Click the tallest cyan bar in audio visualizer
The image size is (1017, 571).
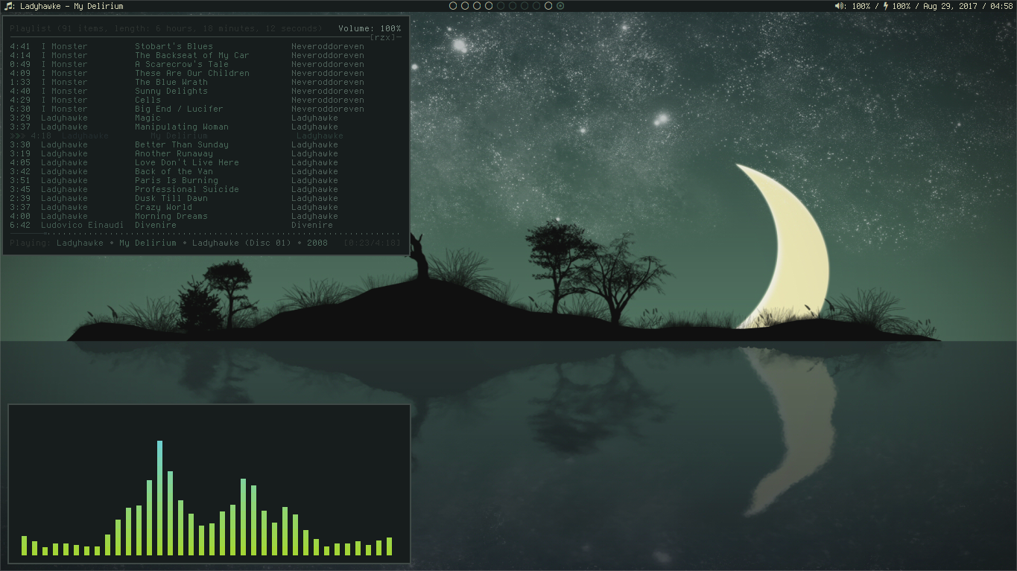pyautogui.click(x=159, y=498)
